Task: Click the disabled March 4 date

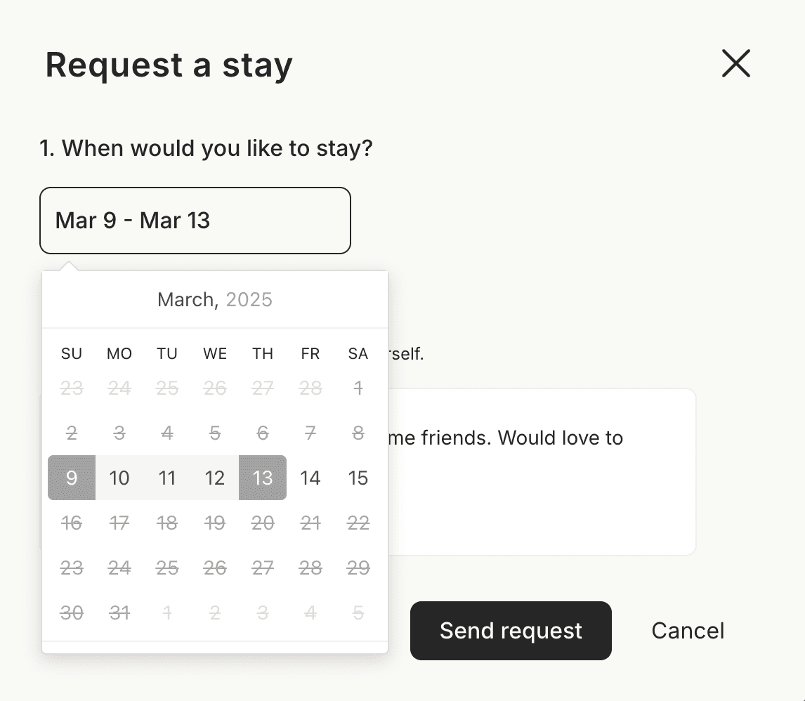Action: [x=167, y=433]
